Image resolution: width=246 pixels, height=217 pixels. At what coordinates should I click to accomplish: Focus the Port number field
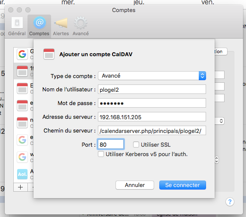111,144
